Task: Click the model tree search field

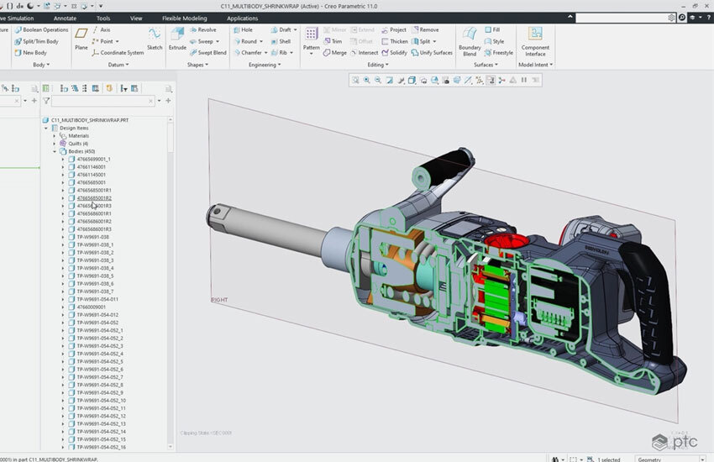Action: pyautogui.click(x=102, y=101)
